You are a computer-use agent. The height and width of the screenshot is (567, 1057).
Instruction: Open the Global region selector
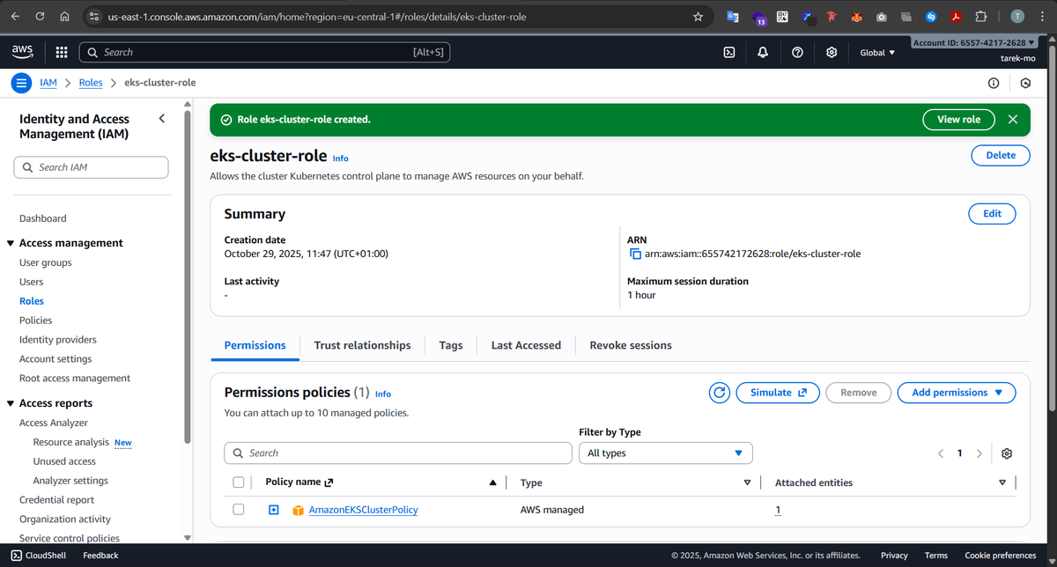point(877,53)
